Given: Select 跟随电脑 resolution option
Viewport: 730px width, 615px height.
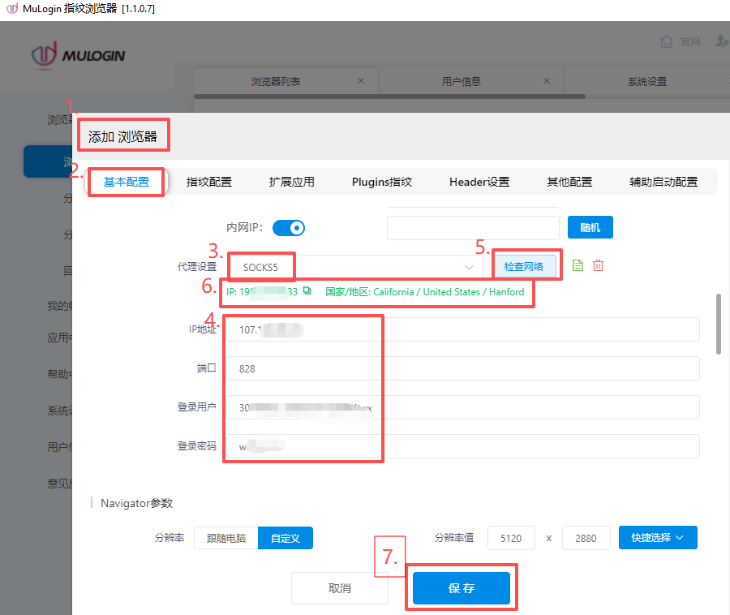Looking at the screenshot, I should tap(226, 538).
